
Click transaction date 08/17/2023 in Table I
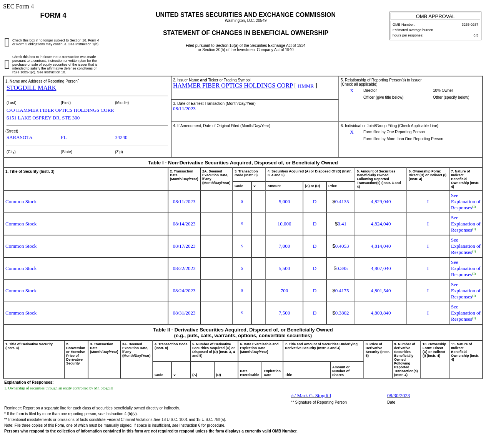(x=184, y=246)
